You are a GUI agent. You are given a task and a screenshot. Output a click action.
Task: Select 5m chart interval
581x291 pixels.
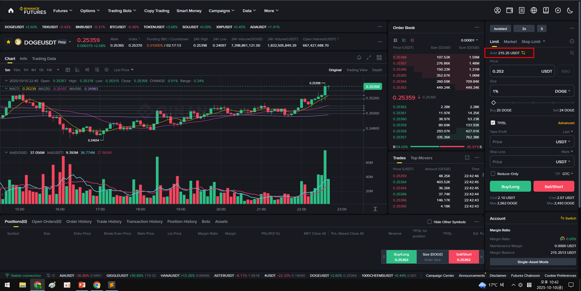pos(7,70)
